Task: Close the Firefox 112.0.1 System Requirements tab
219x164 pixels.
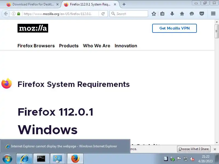Action: click(x=115, y=4)
